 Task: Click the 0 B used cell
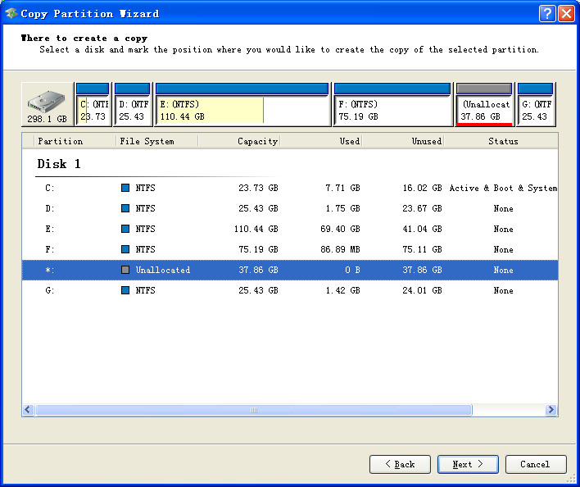click(x=352, y=270)
